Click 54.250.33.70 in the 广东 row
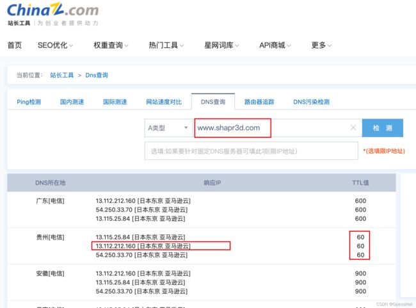Screen dimensions: 416x308 (114, 210)
